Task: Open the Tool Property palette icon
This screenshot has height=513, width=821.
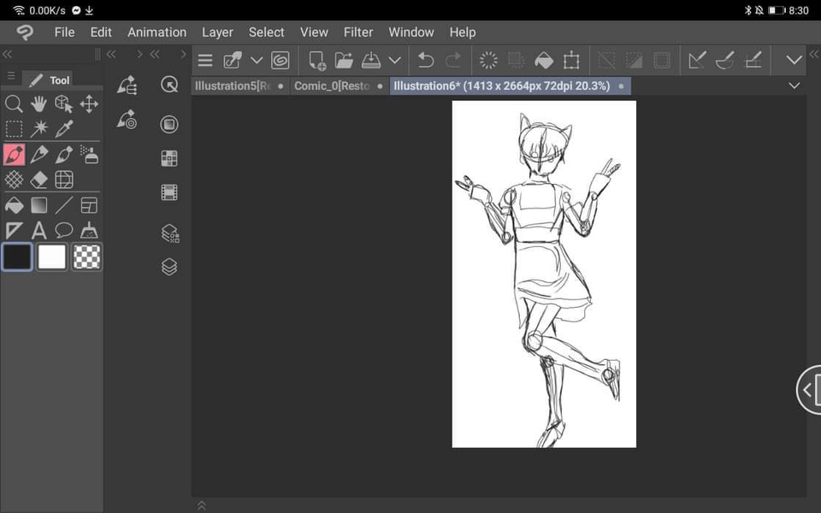Action: (x=127, y=120)
